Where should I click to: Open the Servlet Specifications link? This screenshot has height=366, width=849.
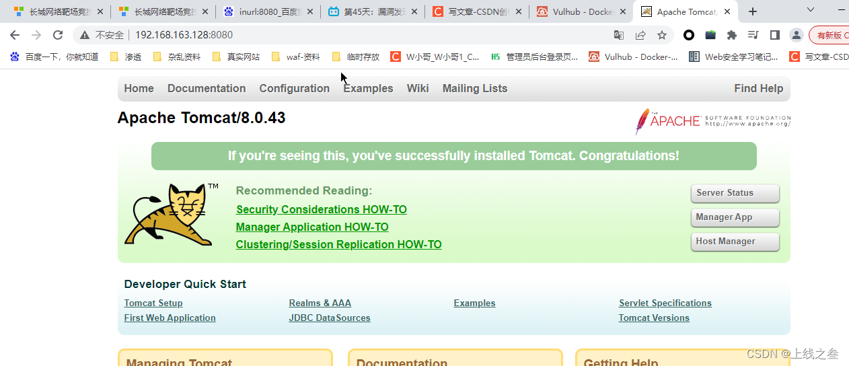coord(665,303)
